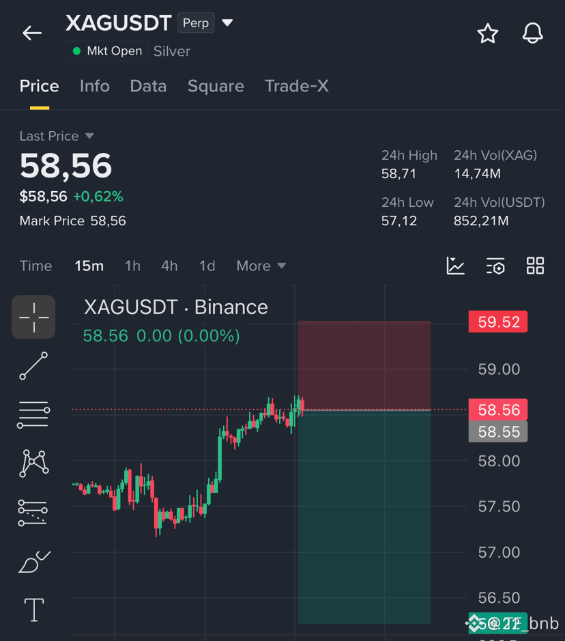Viewport: 565px width, 641px height.
Task: Open chart settings icon
Action: coord(495,266)
